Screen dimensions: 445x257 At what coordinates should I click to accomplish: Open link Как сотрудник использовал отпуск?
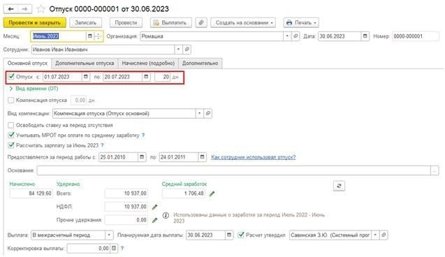(x=254, y=157)
